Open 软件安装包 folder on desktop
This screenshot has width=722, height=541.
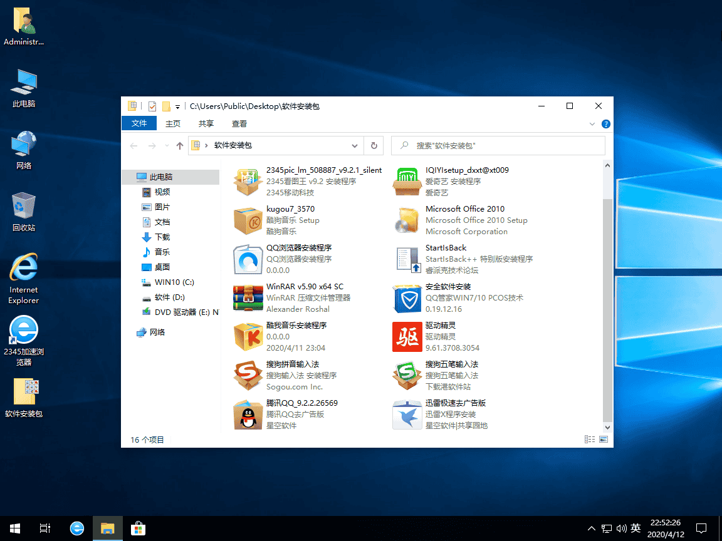tap(24, 398)
